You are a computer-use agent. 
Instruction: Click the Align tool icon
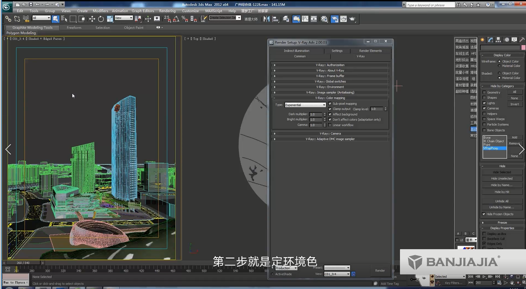pyautogui.click(x=276, y=19)
